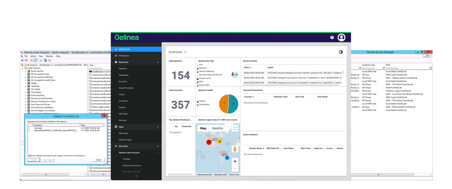Collapse the Apps section chevron
Image resolution: width=452 pixels, height=189 pixels.
click(158, 127)
